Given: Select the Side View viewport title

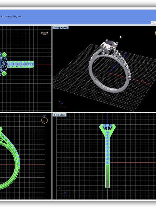Looking at the screenshot, I should pyautogui.click(x=59, y=115).
